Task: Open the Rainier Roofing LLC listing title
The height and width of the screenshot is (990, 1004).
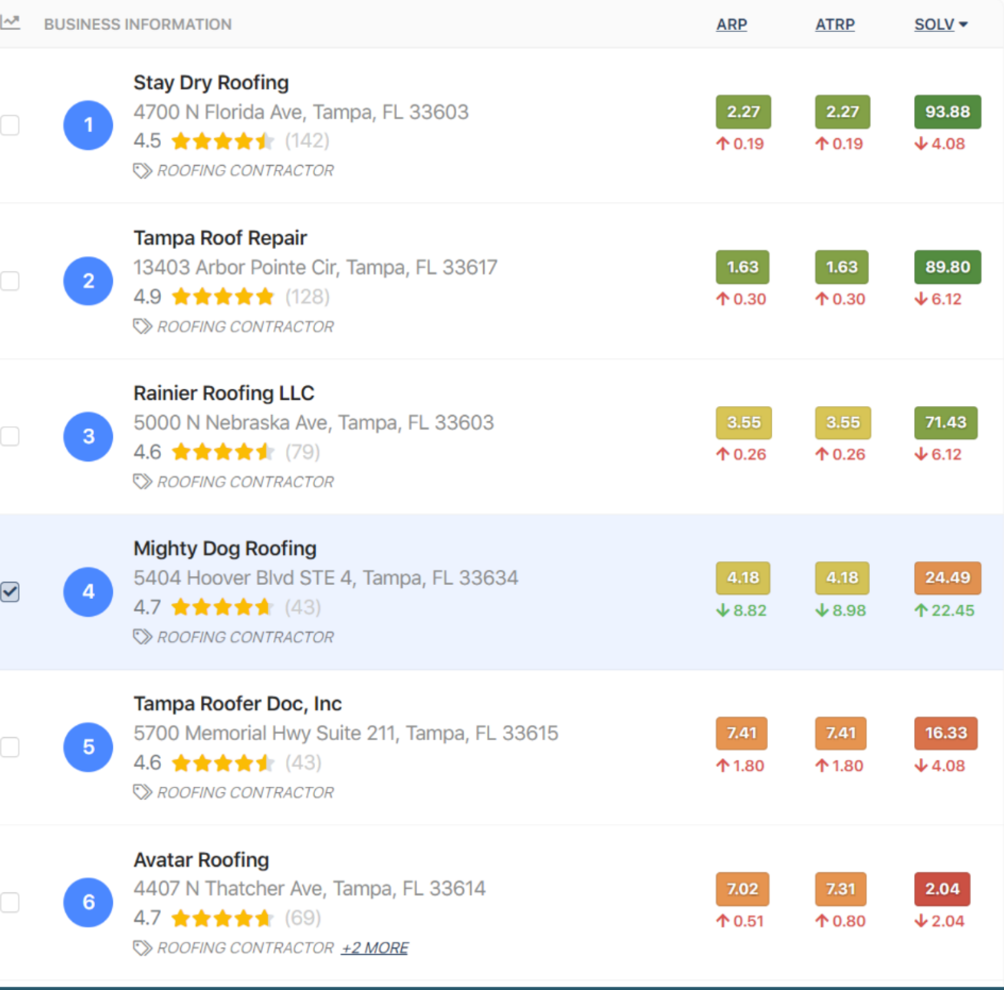Action: [x=223, y=393]
